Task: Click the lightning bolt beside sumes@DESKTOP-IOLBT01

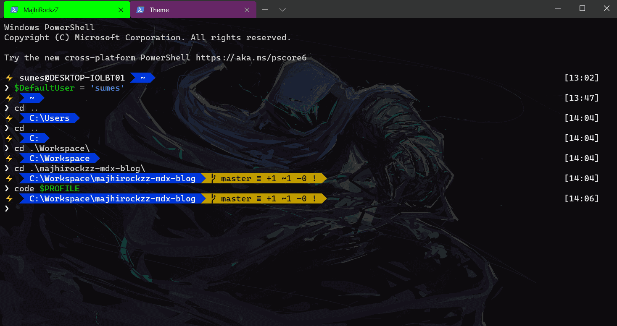Action: (9, 78)
